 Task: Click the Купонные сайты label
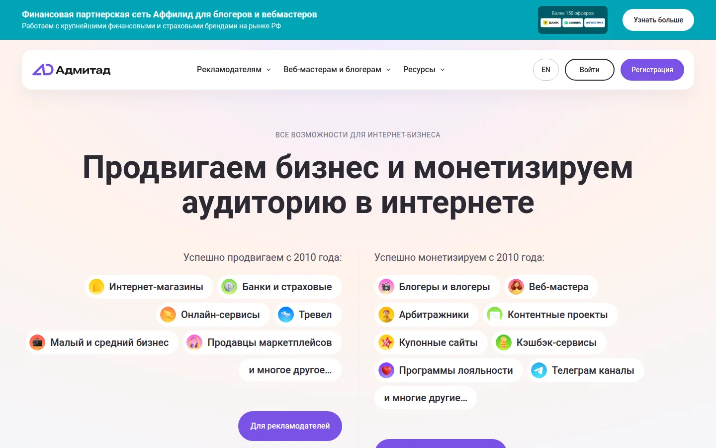click(438, 342)
